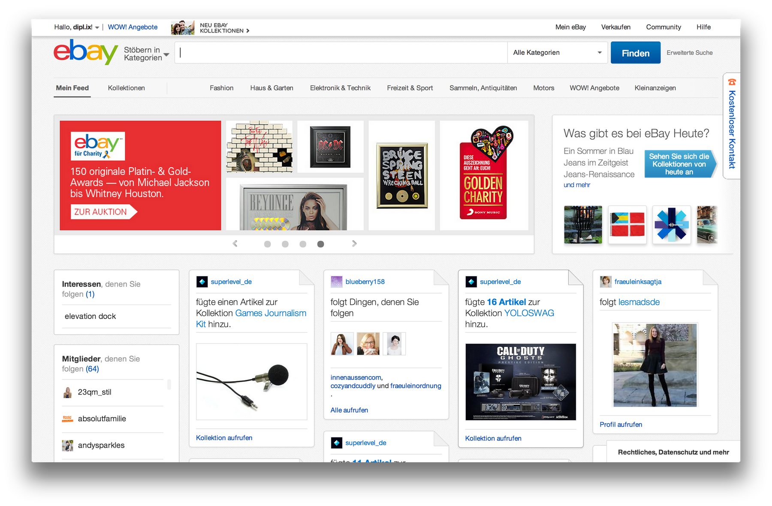Expand Stöbern in Kategorien menu
The width and height of the screenshot is (772, 506).
[x=147, y=54]
